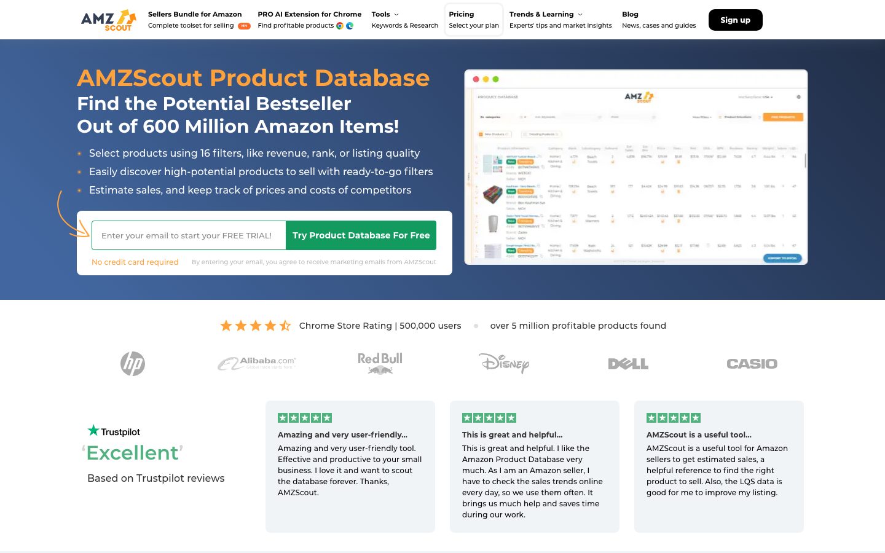Screen dimensions: 885x553
Task: Click the 'AMZScout Product Database' heading
Action: 253,78
